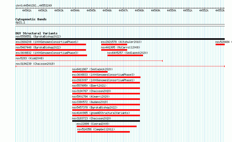
Task: Click the black nsv3183723 variant bar
Action: [106, 121]
